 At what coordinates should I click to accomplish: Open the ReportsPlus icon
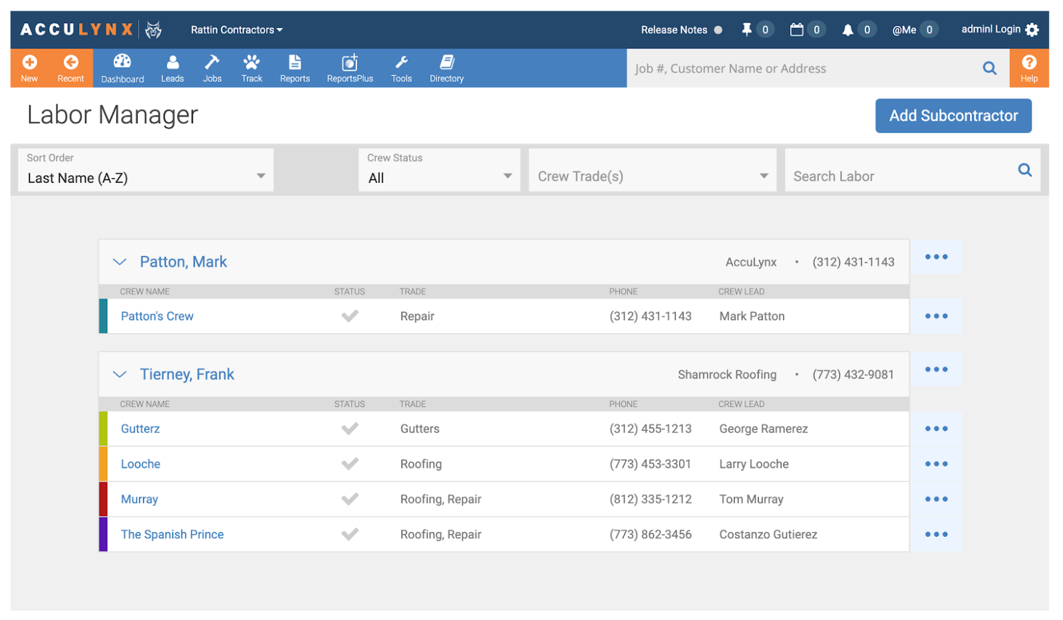coord(350,63)
